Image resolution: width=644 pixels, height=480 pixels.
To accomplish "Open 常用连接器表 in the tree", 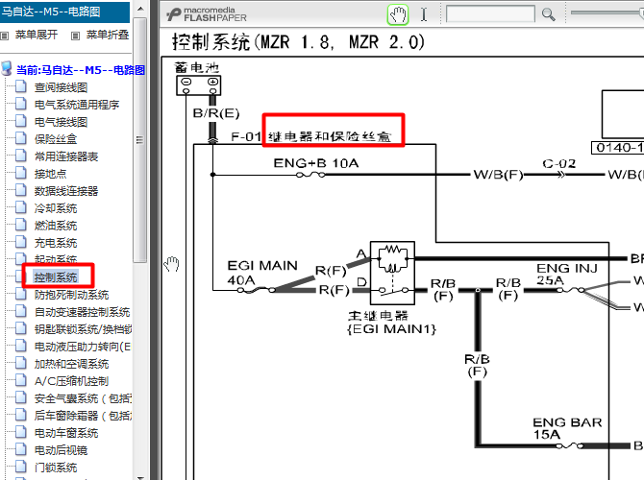I will [66, 156].
